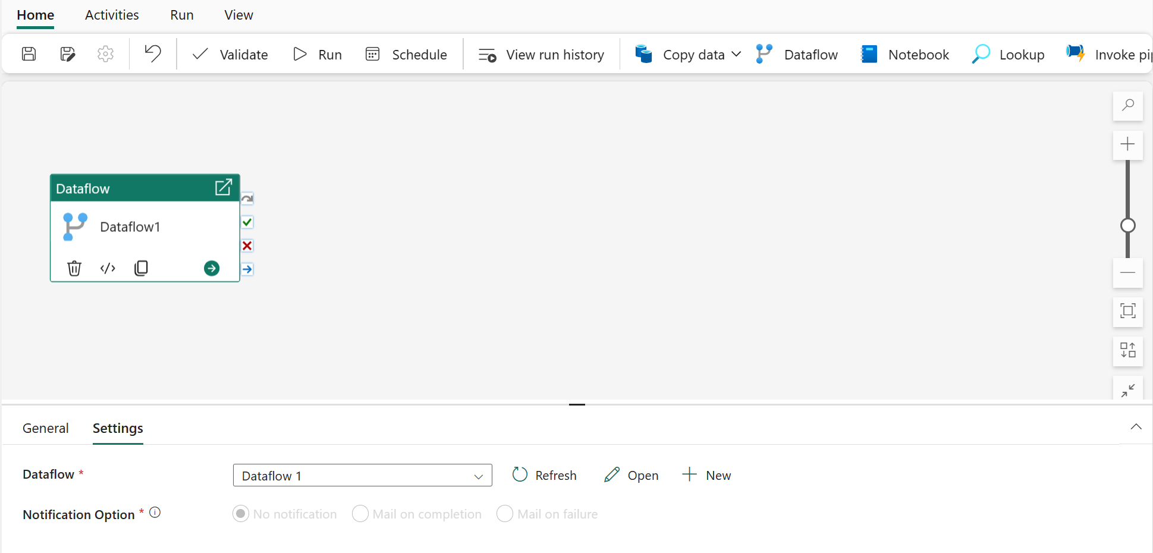The height and width of the screenshot is (553, 1153).
Task: Add a Dataflow activity from toolbar
Action: tap(797, 55)
